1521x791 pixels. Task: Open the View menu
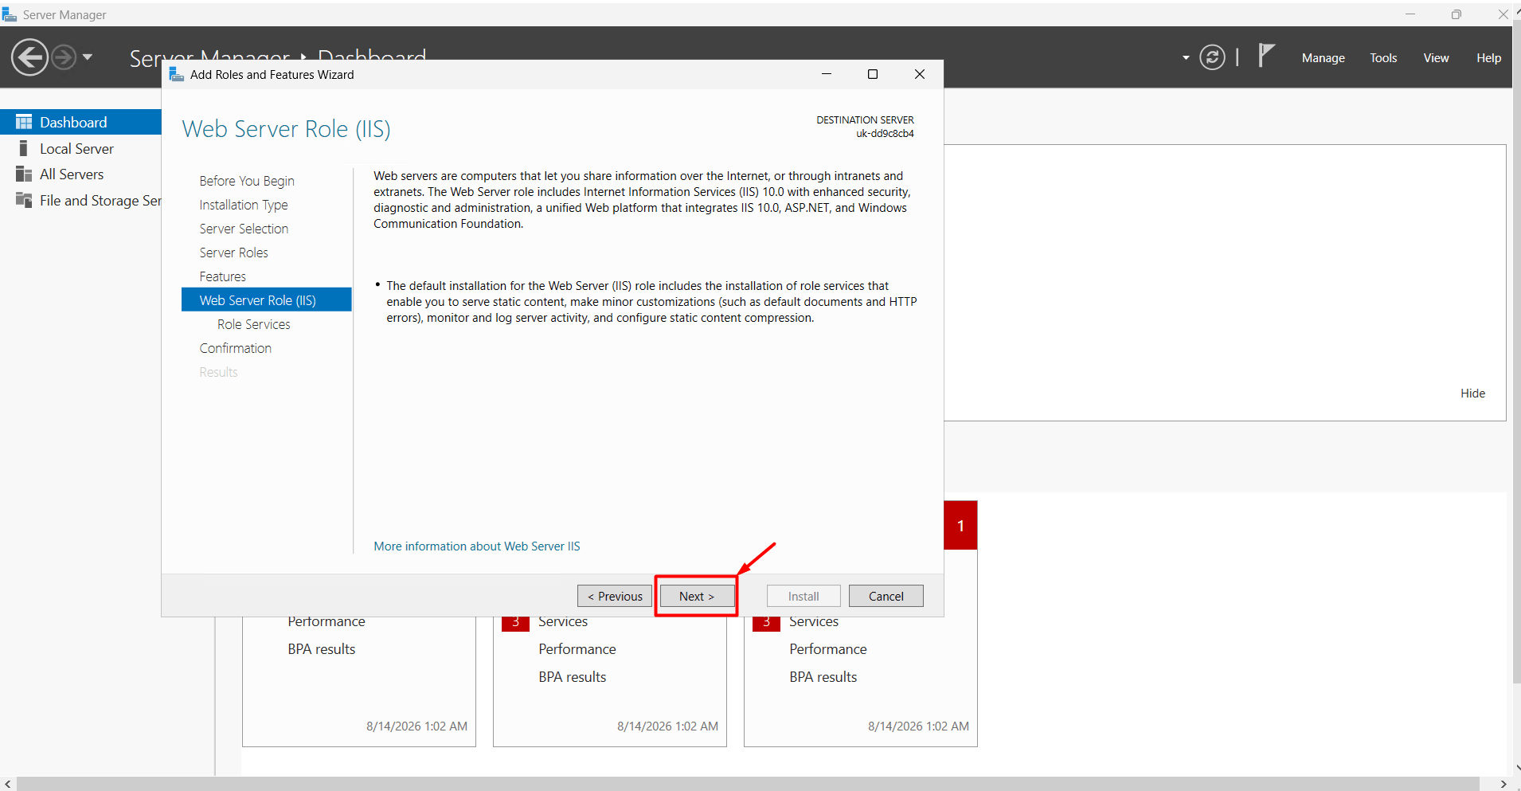[x=1436, y=58]
